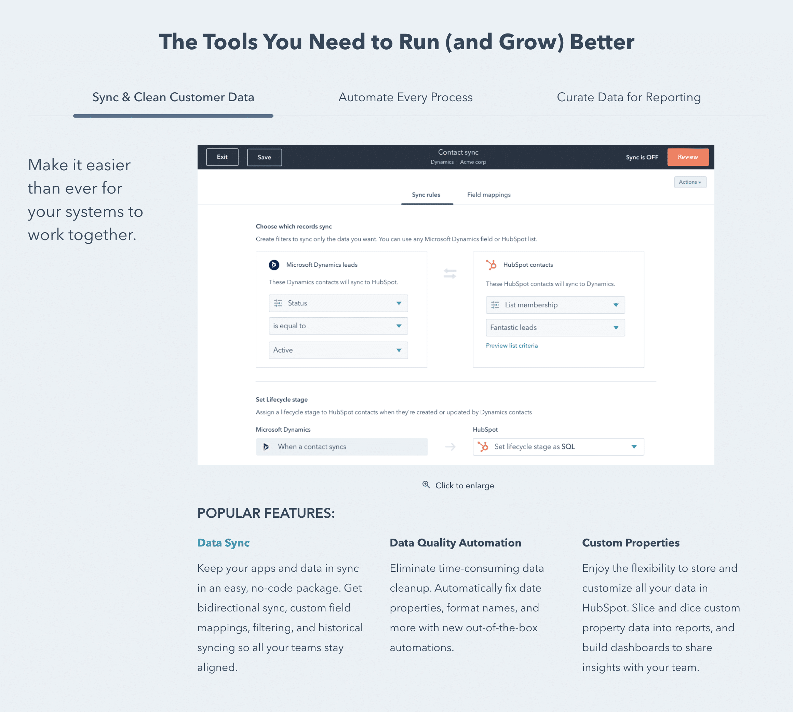Image resolution: width=793 pixels, height=712 pixels.
Task: Click the When a contact syncs field
Action: pyautogui.click(x=342, y=447)
